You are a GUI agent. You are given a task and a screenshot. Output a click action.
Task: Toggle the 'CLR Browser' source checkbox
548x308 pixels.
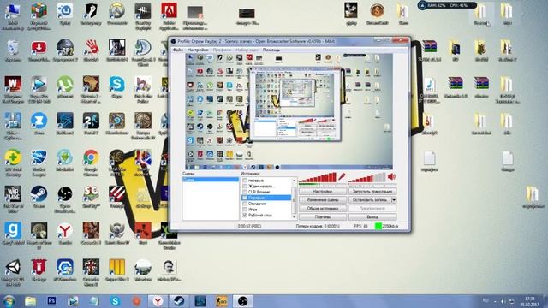click(x=245, y=192)
